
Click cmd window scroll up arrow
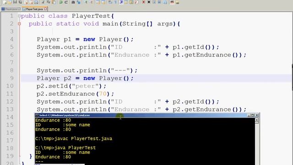(257, 120)
